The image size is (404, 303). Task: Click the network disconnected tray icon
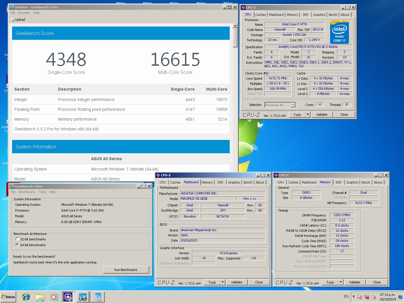tap(367, 297)
